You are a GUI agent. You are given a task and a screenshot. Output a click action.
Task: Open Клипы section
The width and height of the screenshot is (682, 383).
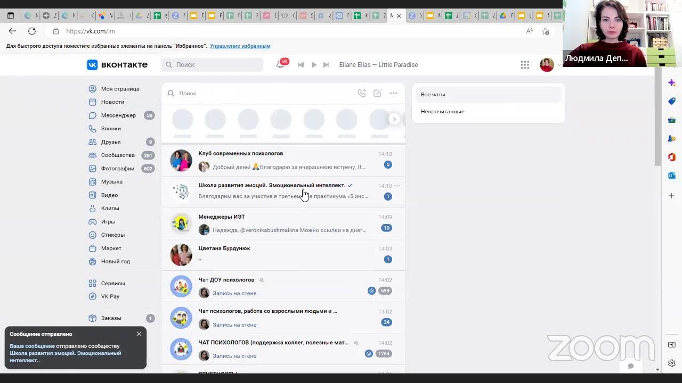click(x=110, y=209)
